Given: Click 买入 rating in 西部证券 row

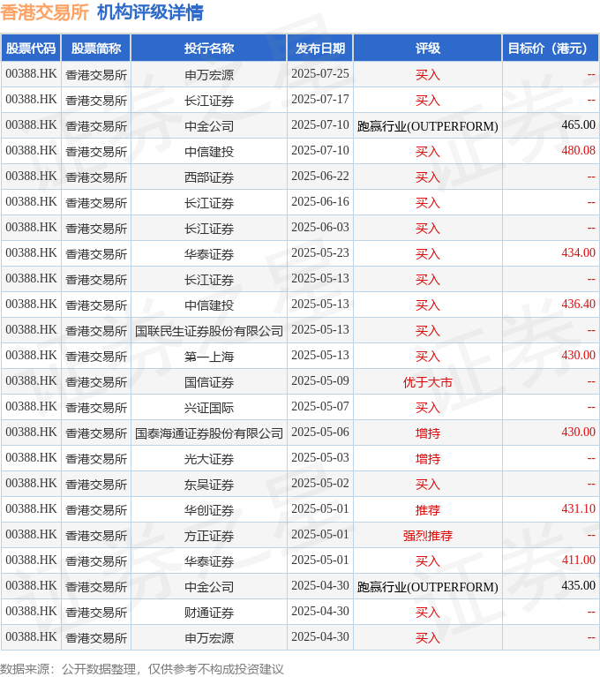Looking at the screenshot, I should point(428,177).
